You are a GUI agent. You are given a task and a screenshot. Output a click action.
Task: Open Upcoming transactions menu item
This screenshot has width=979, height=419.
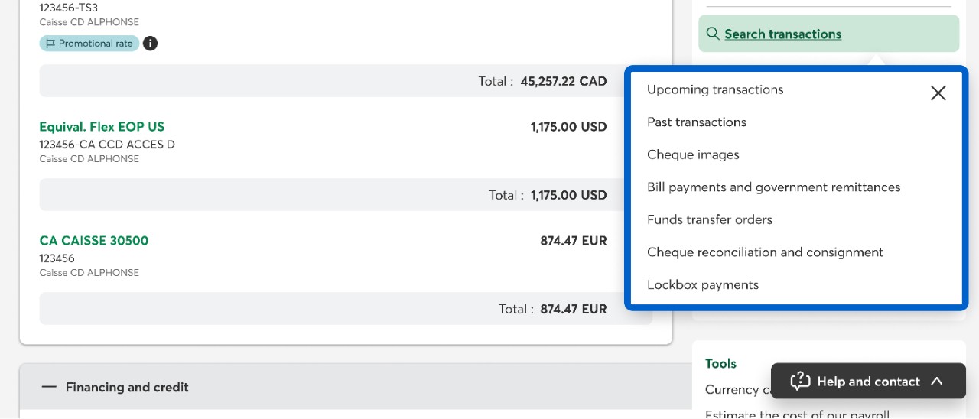pos(715,89)
